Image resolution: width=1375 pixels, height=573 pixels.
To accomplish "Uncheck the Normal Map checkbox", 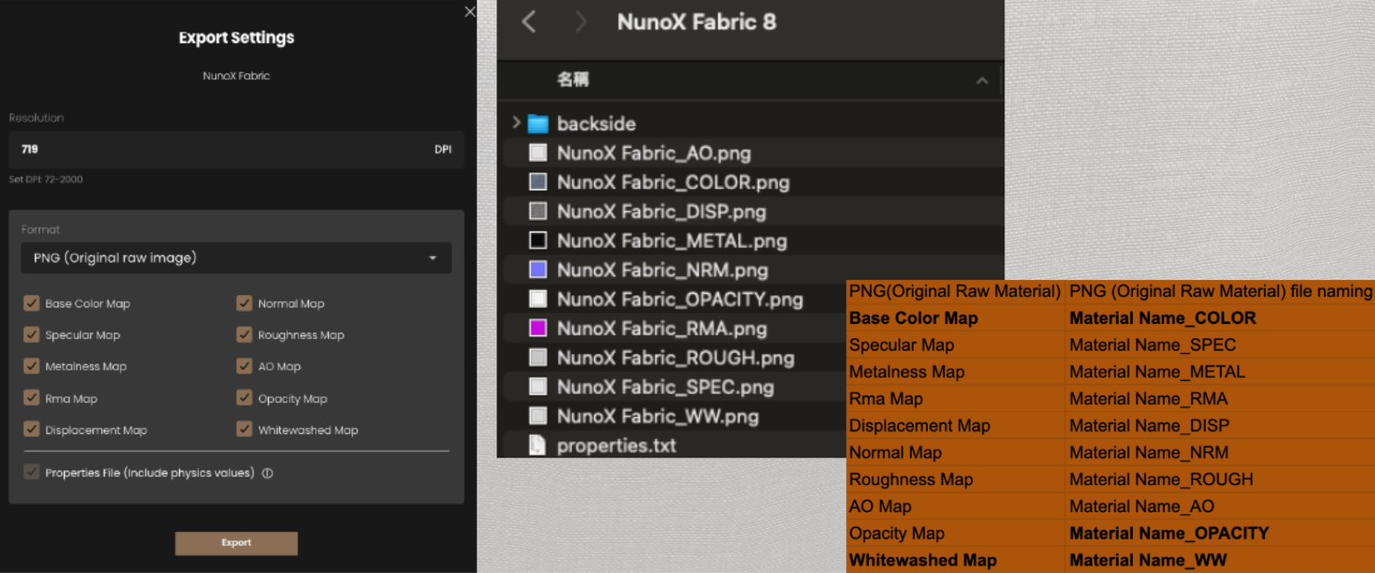I will 244,304.
